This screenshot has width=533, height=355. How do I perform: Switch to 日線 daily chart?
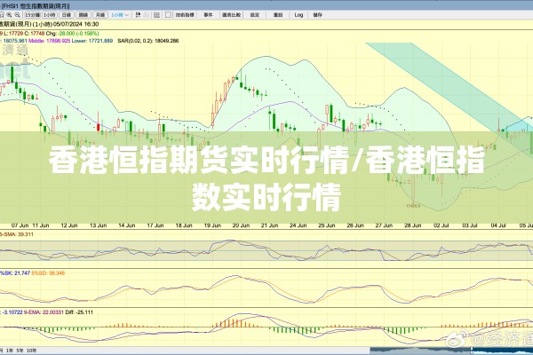pos(67,15)
